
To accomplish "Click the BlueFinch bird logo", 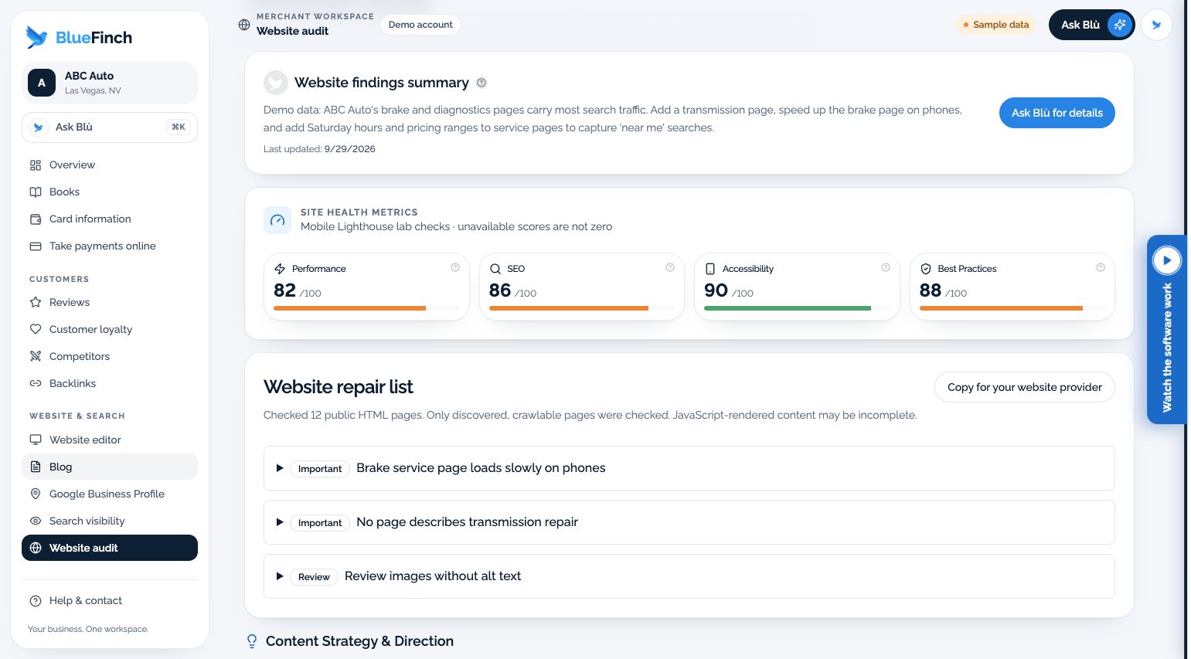I will (36, 37).
